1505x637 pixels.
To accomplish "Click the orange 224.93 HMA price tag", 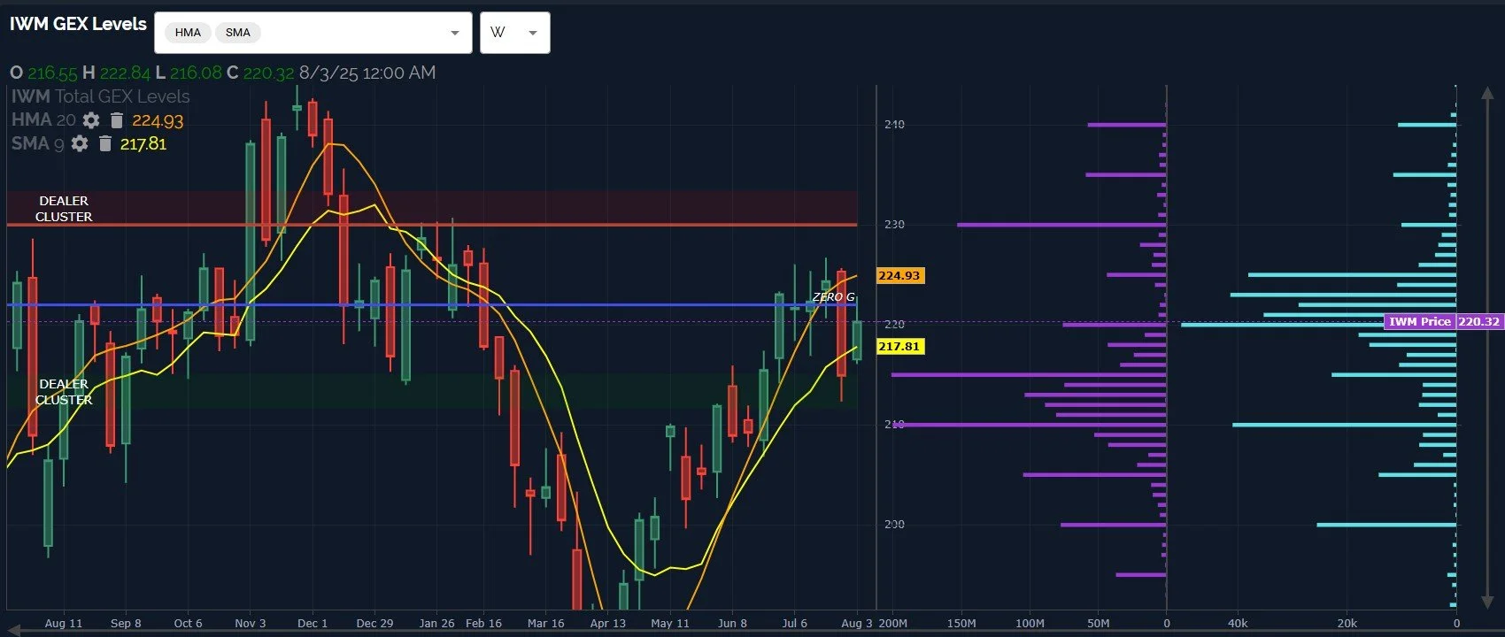I will [x=899, y=276].
